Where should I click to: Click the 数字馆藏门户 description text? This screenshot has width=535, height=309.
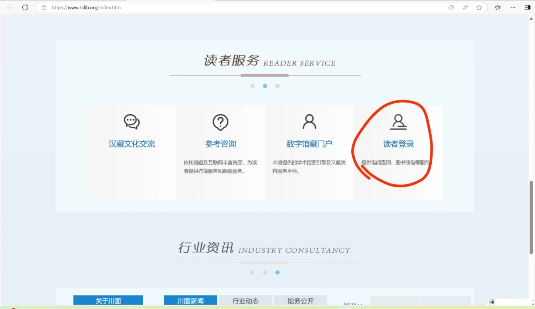(309, 167)
